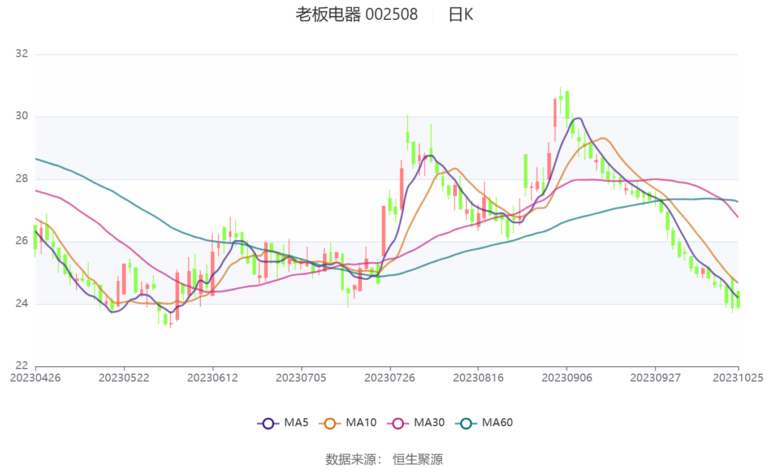Toggle the MA30 line in legend
Image resolution: width=769 pixels, height=468 pixels.
point(415,422)
